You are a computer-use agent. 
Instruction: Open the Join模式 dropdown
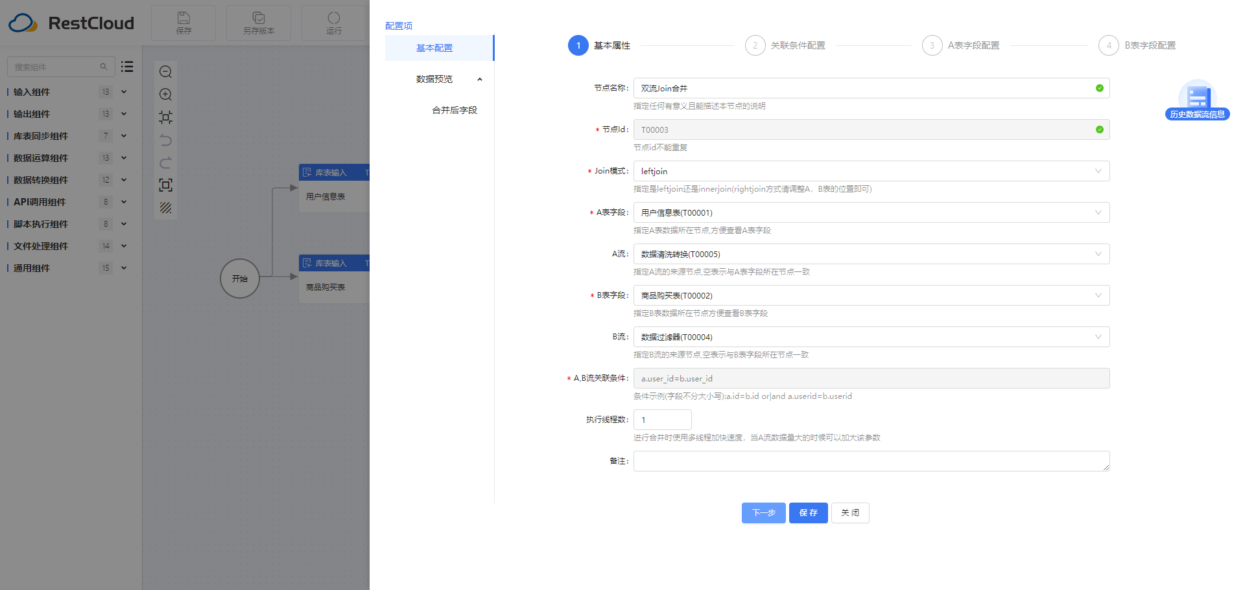coord(871,171)
